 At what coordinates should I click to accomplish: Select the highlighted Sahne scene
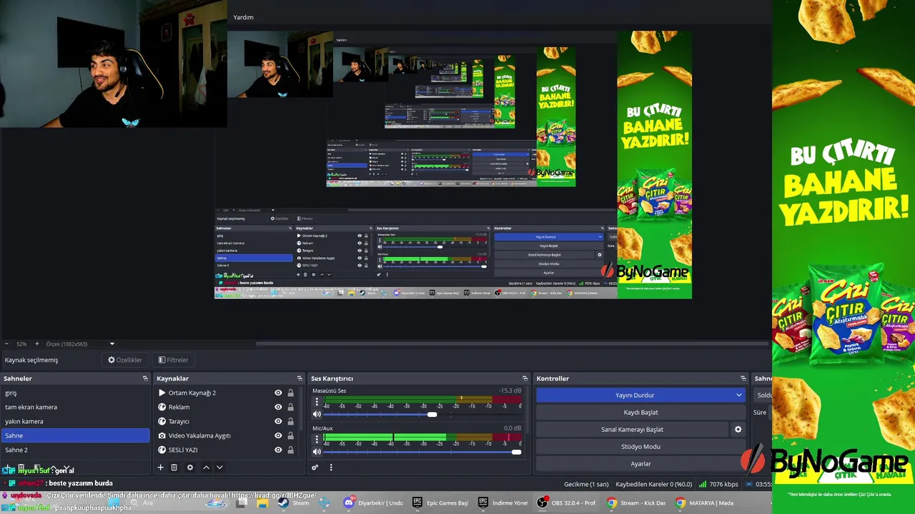[x=75, y=435]
